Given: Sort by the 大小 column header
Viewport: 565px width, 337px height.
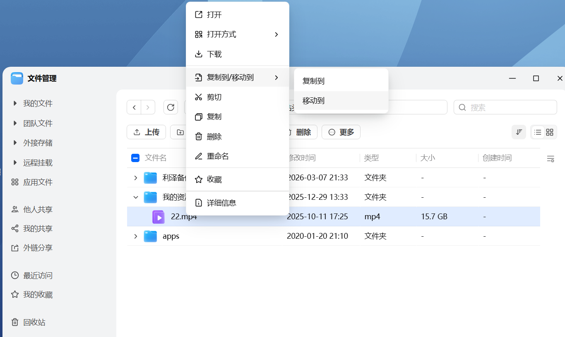Looking at the screenshot, I should coord(428,158).
